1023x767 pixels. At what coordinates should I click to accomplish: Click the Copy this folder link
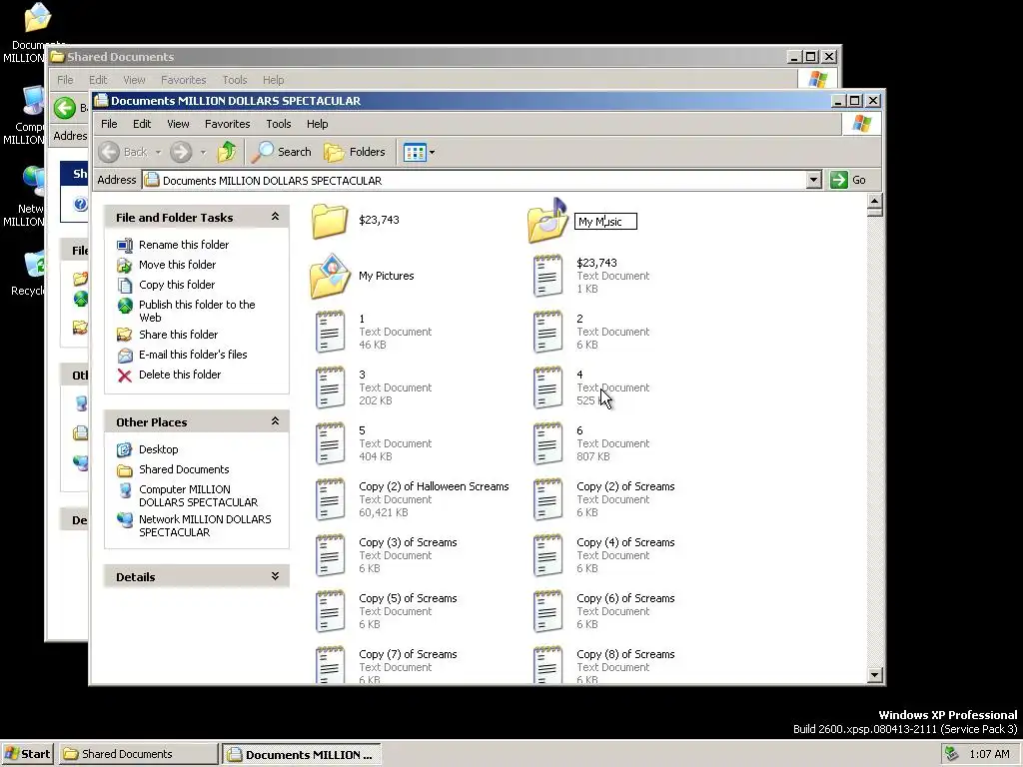click(x=177, y=285)
